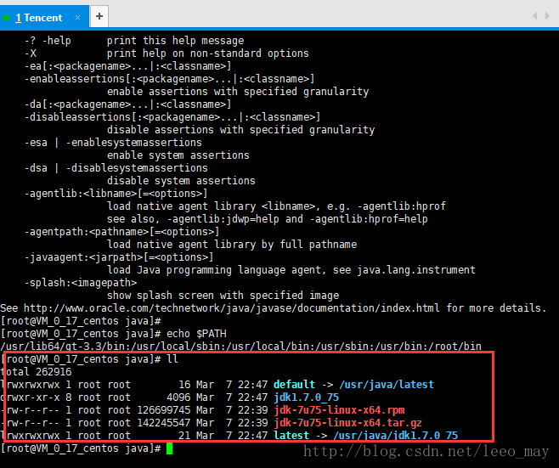Click the '/usr/java/jdk1.7.0_75' link target

pos(395,435)
